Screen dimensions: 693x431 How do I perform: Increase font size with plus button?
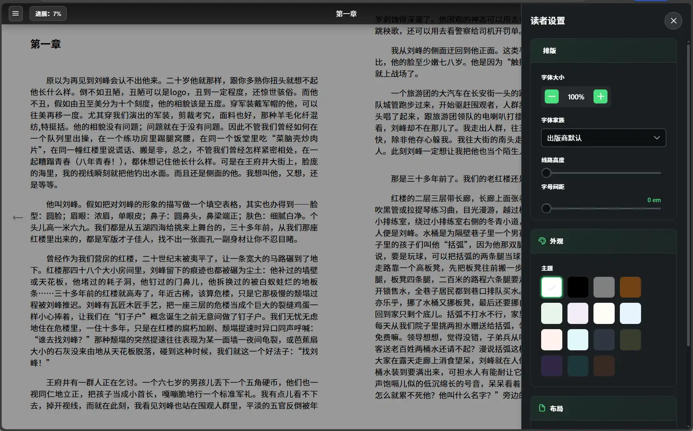(x=600, y=97)
